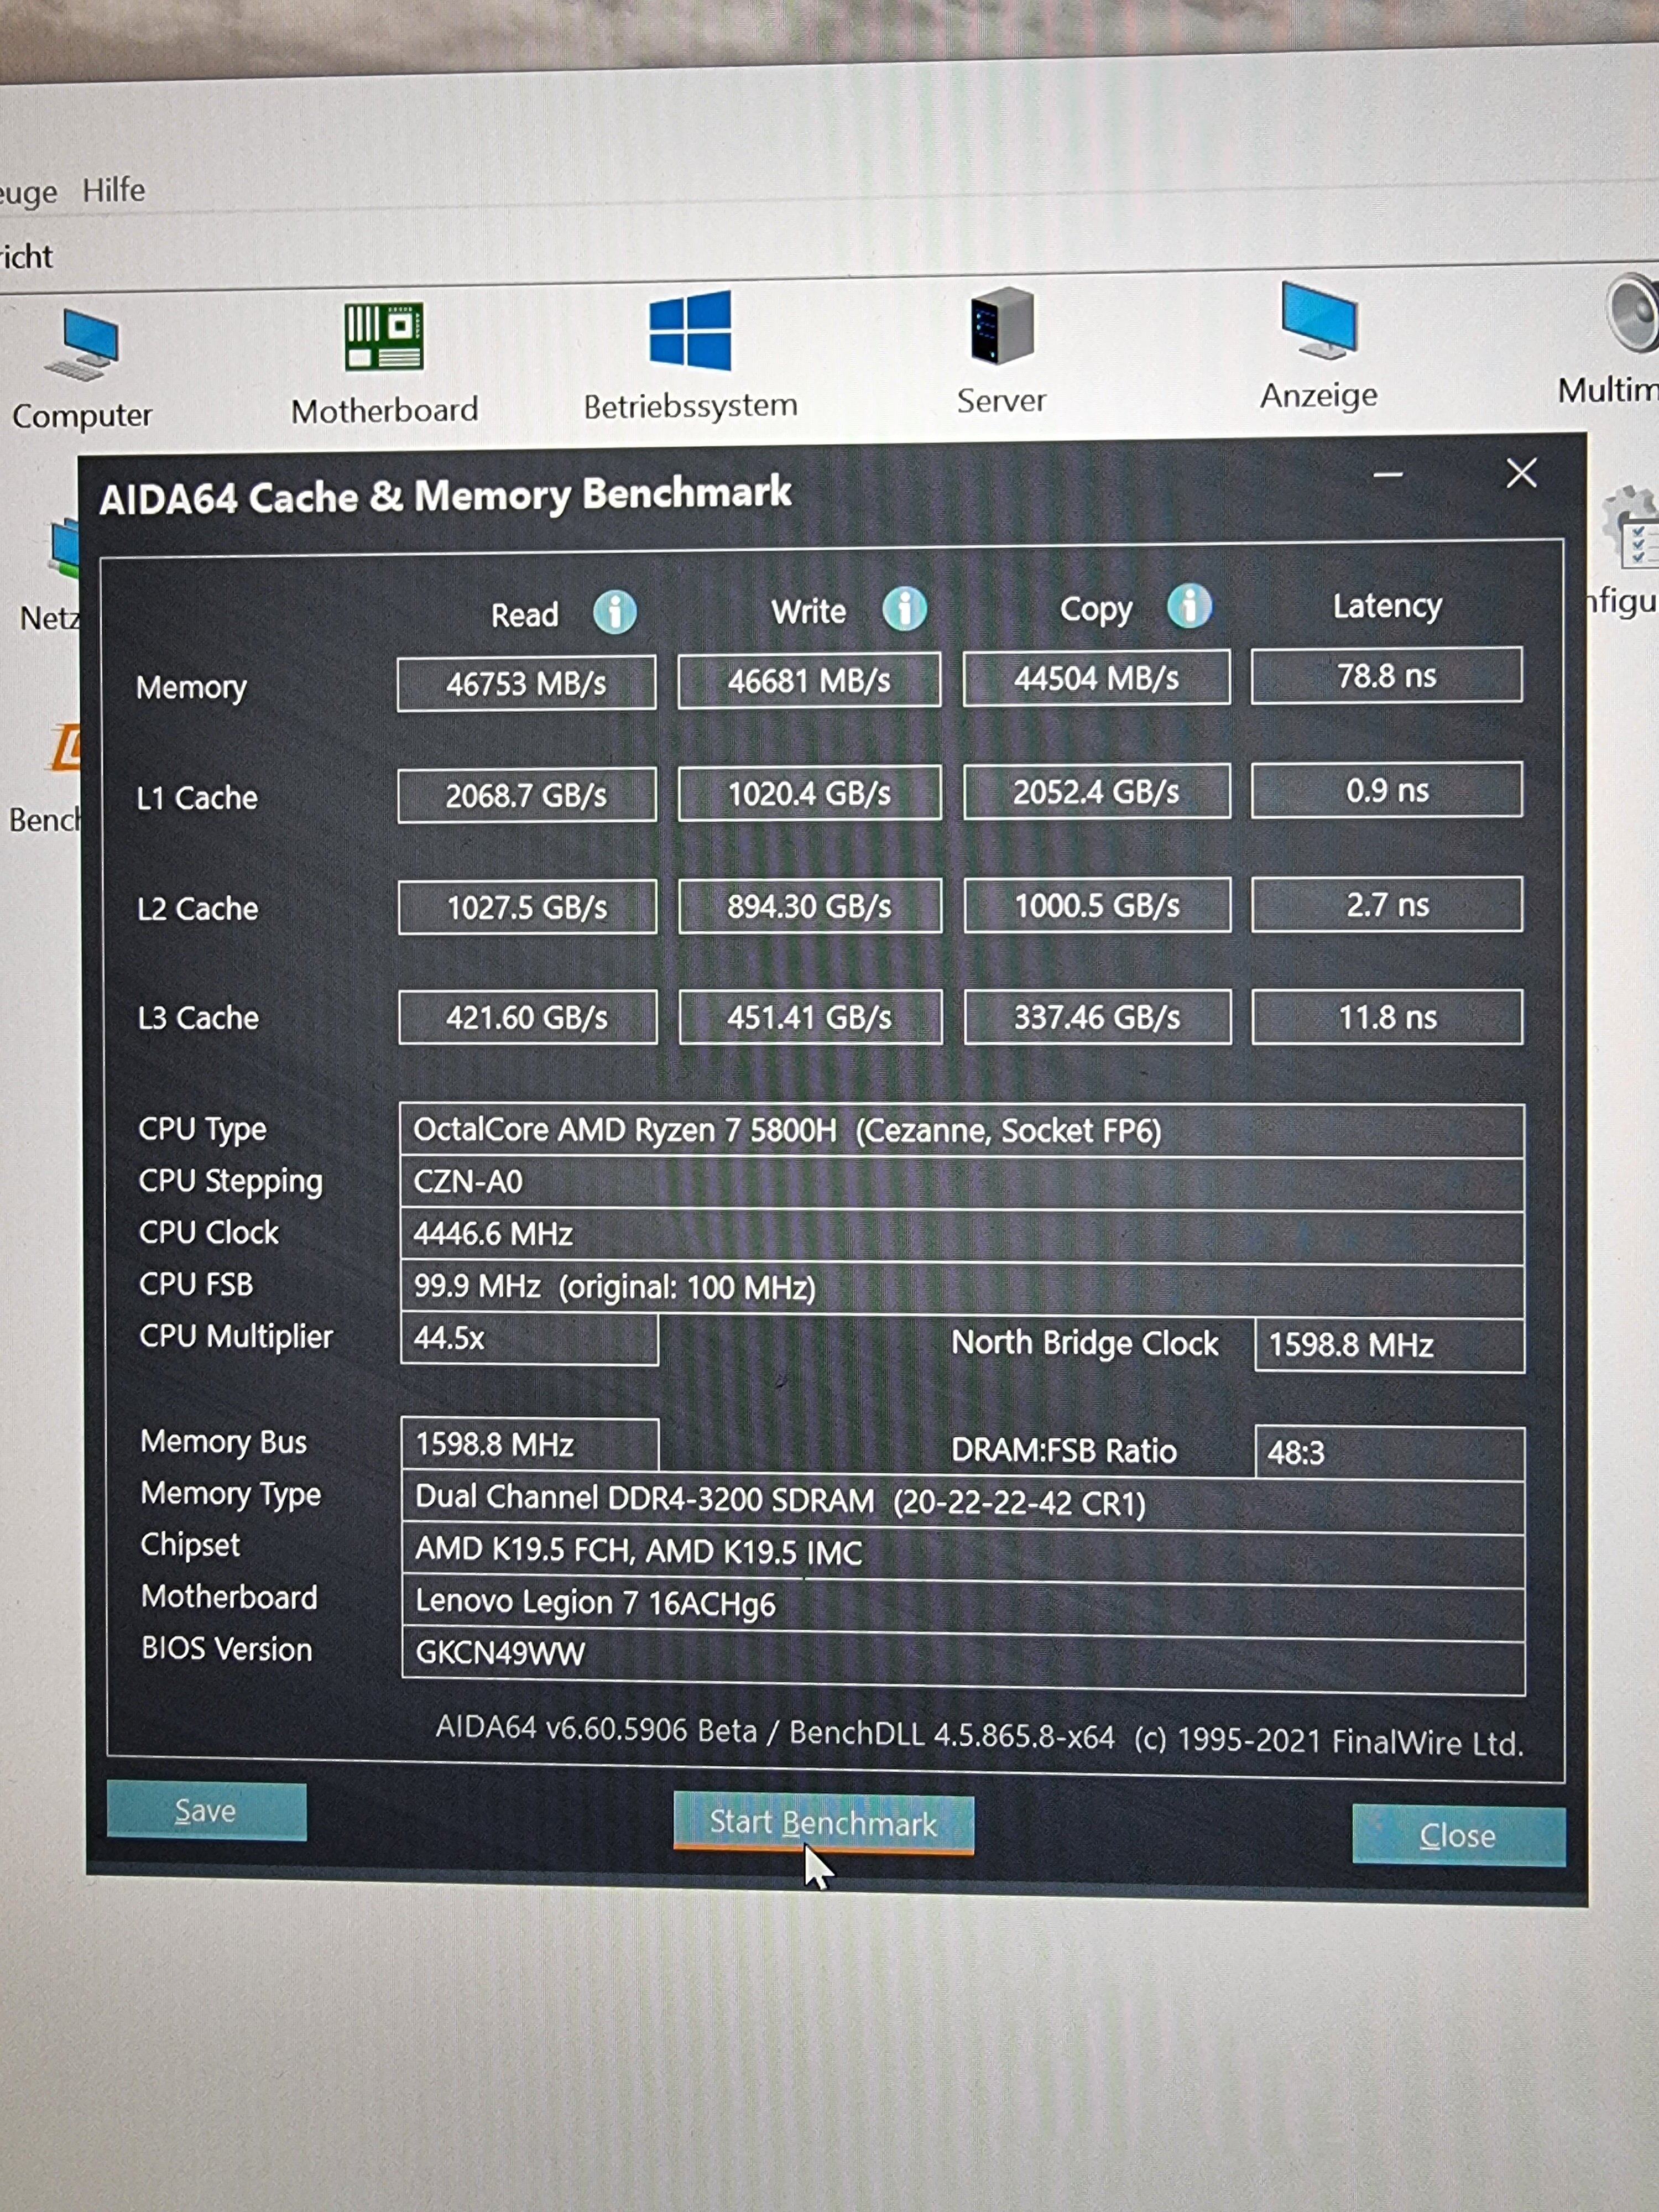Open the Anzeige monitor icon
The width and height of the screenshot is (1659, 2212).
[x=1319, y=320]
